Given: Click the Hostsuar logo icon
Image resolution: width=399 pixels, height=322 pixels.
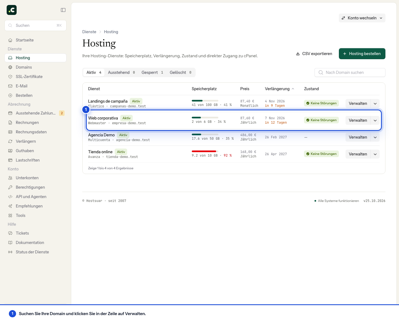Looking at the screenshot, I should click(x=12, y=10).
